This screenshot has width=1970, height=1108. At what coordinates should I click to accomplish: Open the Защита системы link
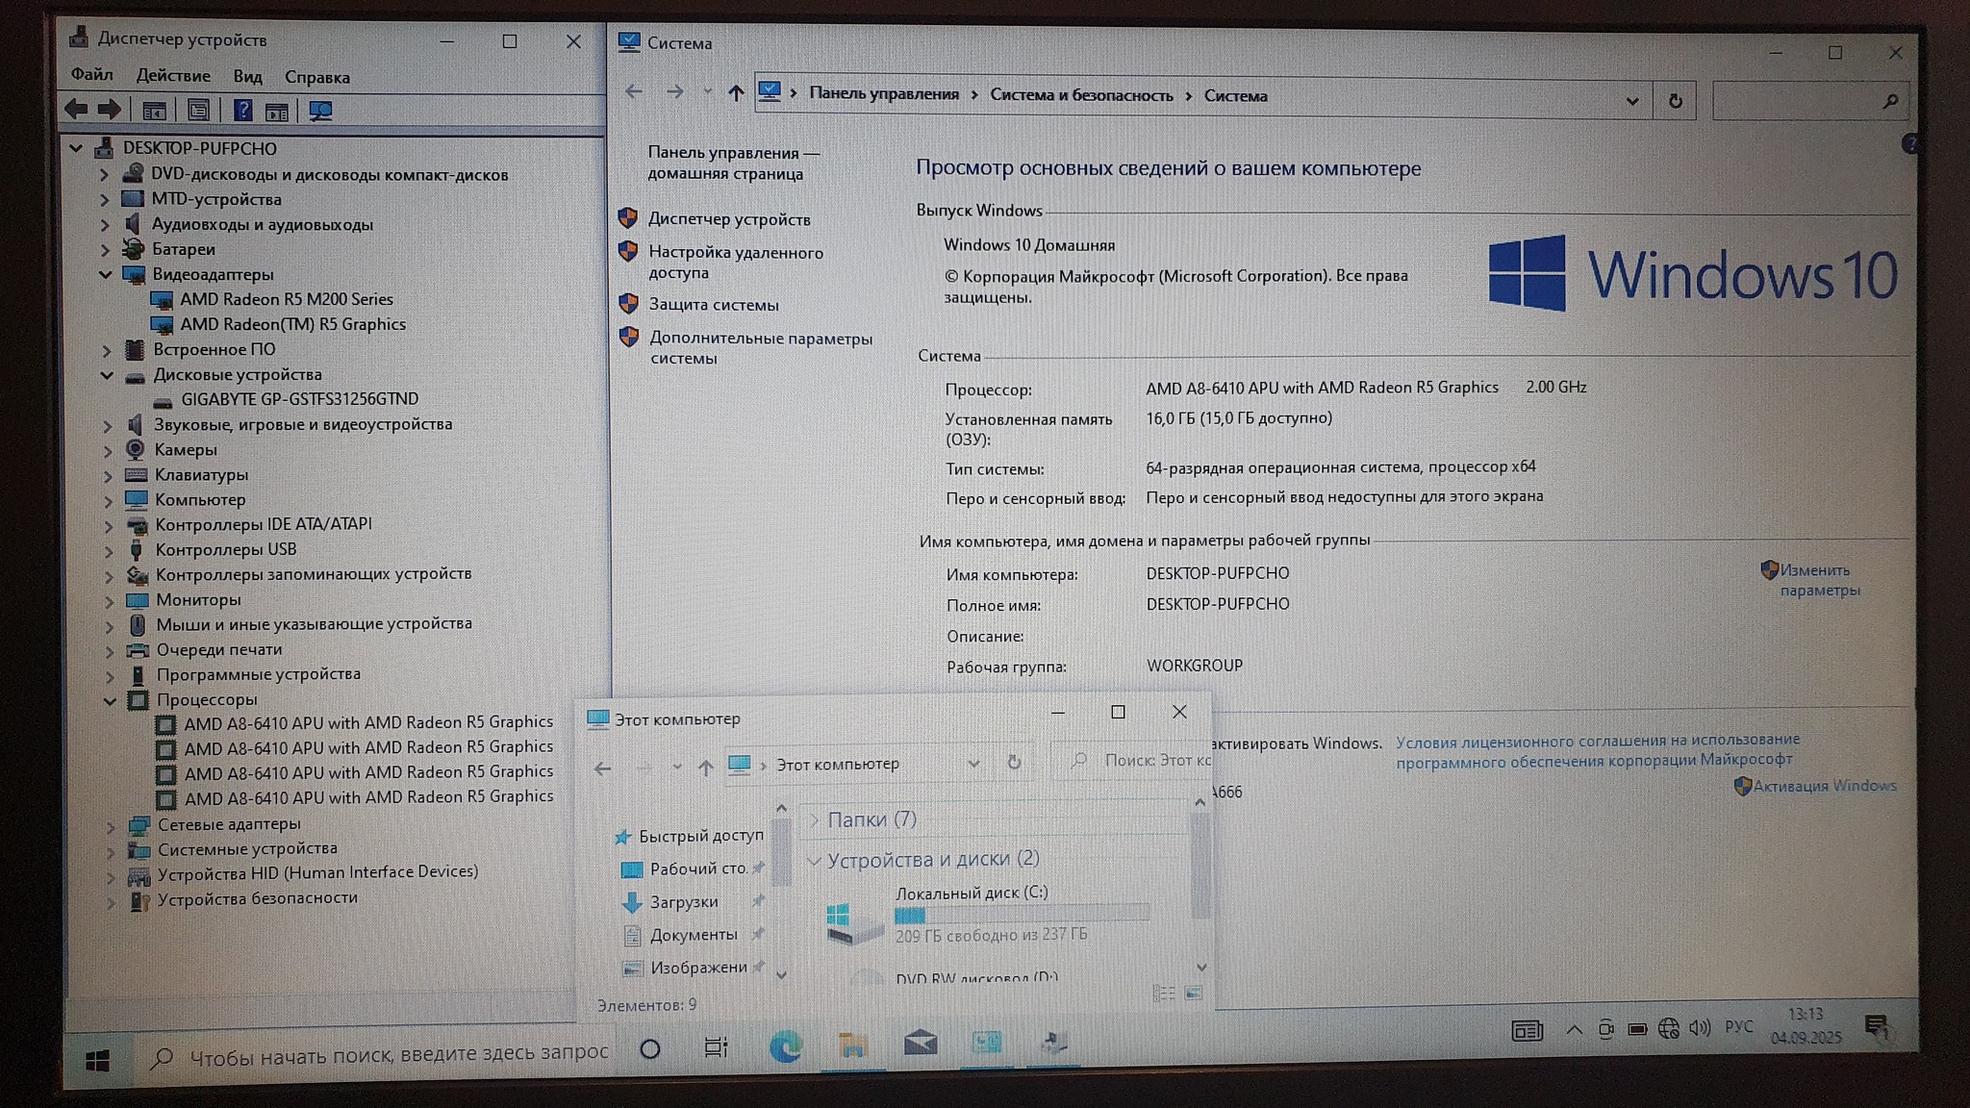[713, 305]
